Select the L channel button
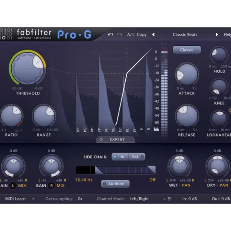 (x=13, y=186)
